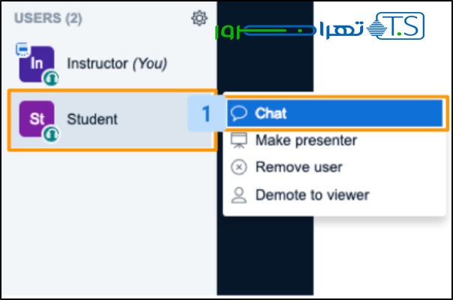This screenshot has width=453, height=300.
Task: Select Remove user from the context menu
Action: pos(298,167)
